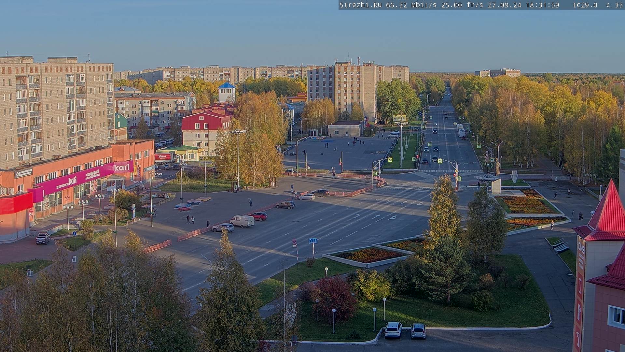This screenshot has width=625, height=352.
Task: Click the Strezhi.Ru overlay label
Action: (x=361, y=5)
